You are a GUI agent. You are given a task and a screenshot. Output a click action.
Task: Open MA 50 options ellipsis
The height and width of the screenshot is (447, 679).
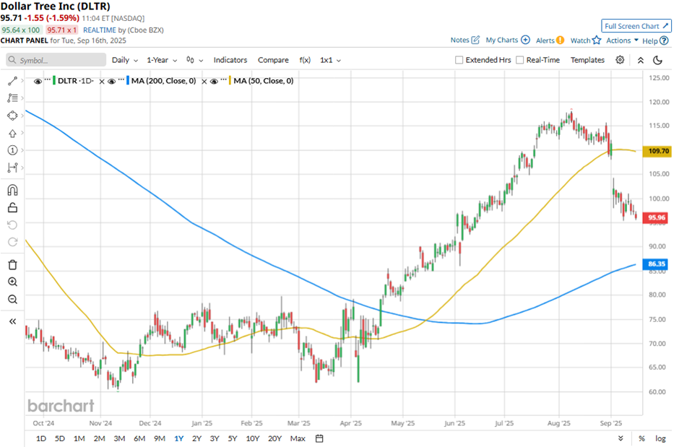(223, 79)
